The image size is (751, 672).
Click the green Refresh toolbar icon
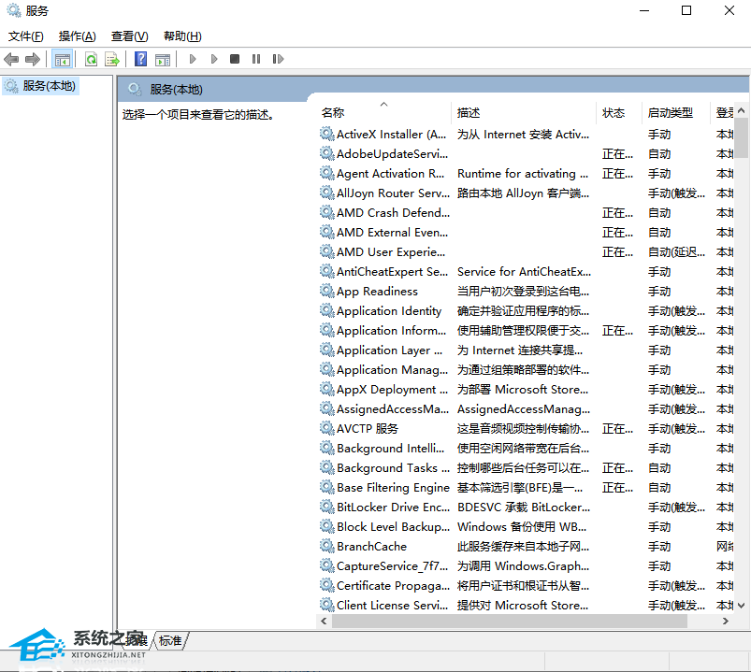(91, 60)
